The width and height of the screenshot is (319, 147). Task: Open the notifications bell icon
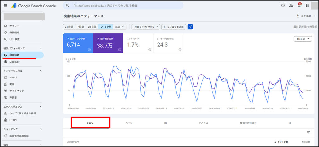299,6
